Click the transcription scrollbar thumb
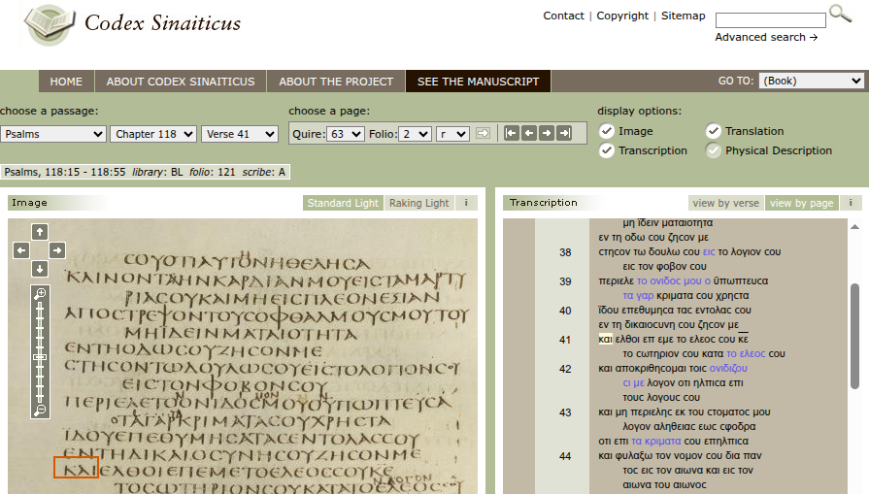Screen dimensions: 869x494 click(x=855, y=336)
